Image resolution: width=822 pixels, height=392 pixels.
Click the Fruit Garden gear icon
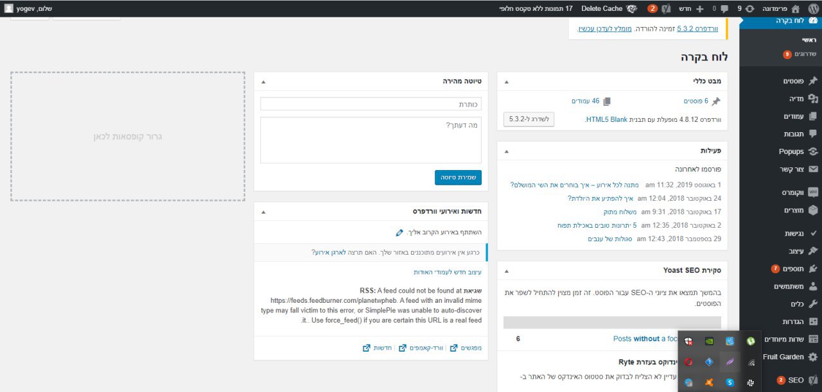(813, 357)
